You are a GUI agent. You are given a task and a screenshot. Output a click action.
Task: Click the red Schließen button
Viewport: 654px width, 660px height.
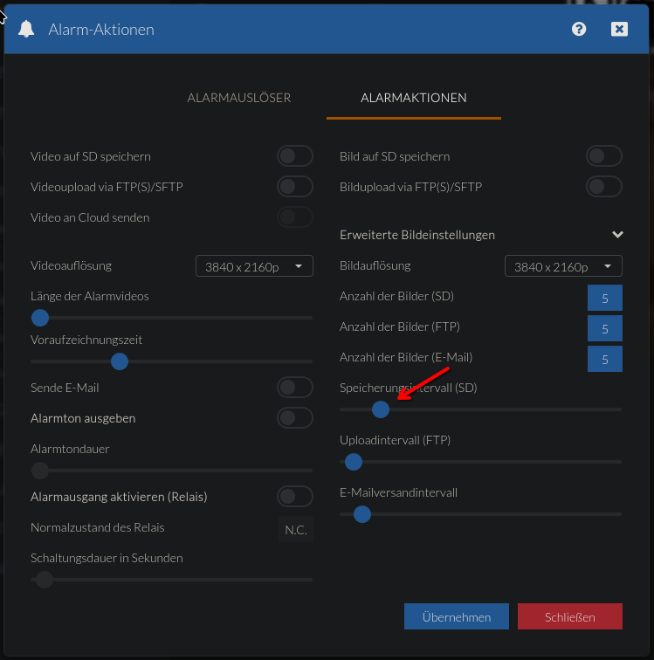[x=569, y=616]
